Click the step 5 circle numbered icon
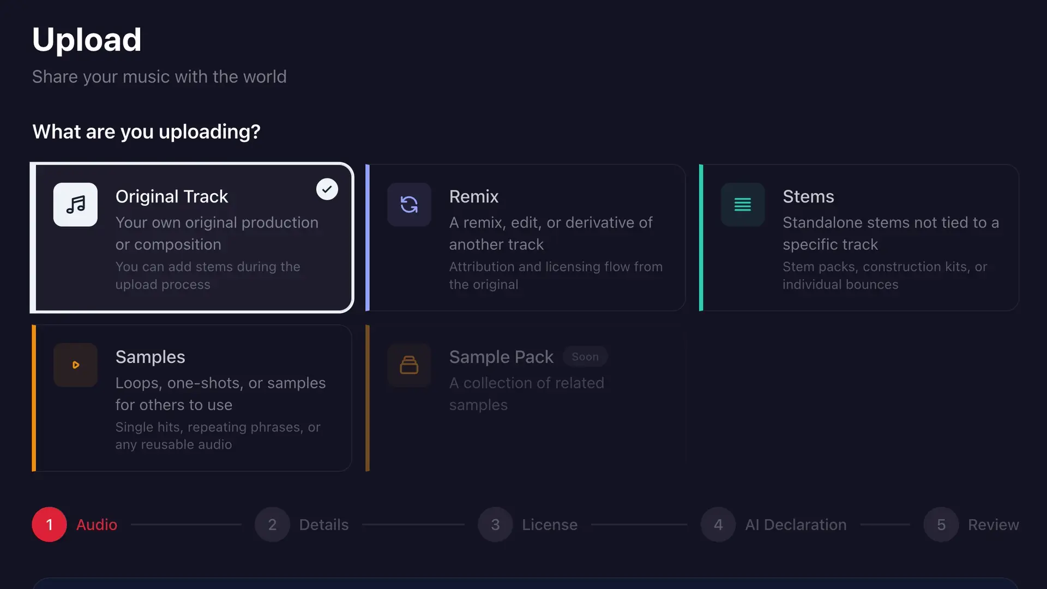Image resolution: width=1047 pixels, height=589 pixels. click(940, 524)
